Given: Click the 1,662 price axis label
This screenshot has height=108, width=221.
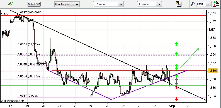Looking at the screenshot, I should click(x=212, y=63).
